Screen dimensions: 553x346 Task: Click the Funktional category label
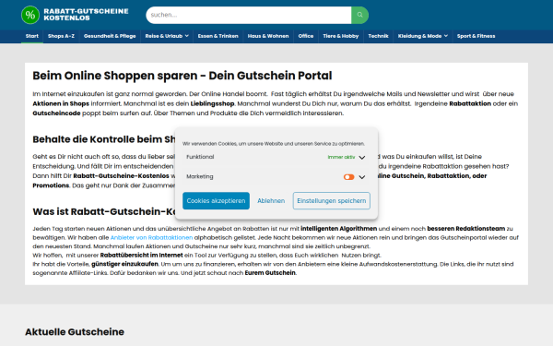click(200, 157)
